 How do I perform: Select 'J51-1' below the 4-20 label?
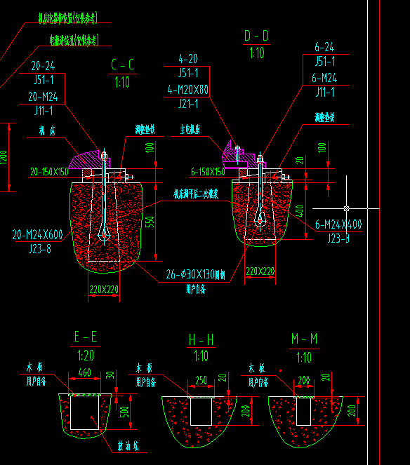point(188,73)
